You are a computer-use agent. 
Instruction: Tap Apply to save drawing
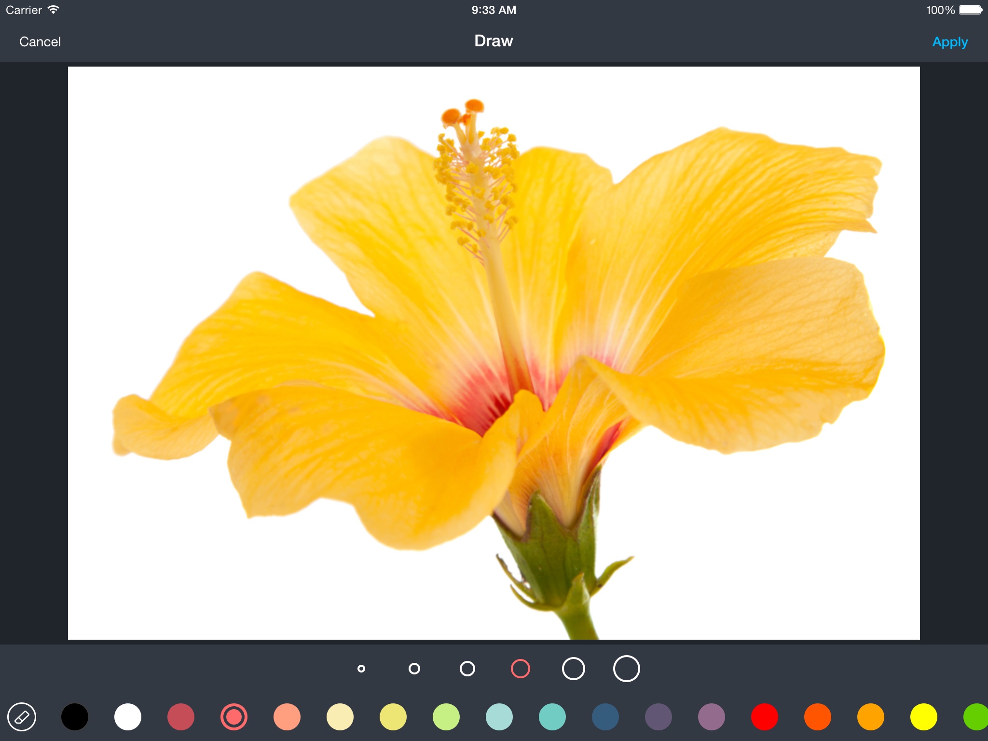(x=949, y=42)
